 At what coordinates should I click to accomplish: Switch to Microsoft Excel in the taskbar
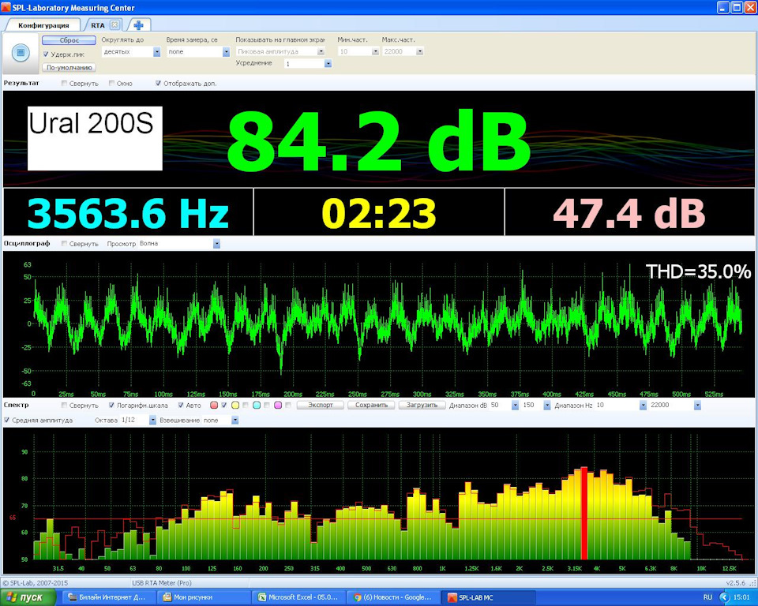tap(299, 597)
